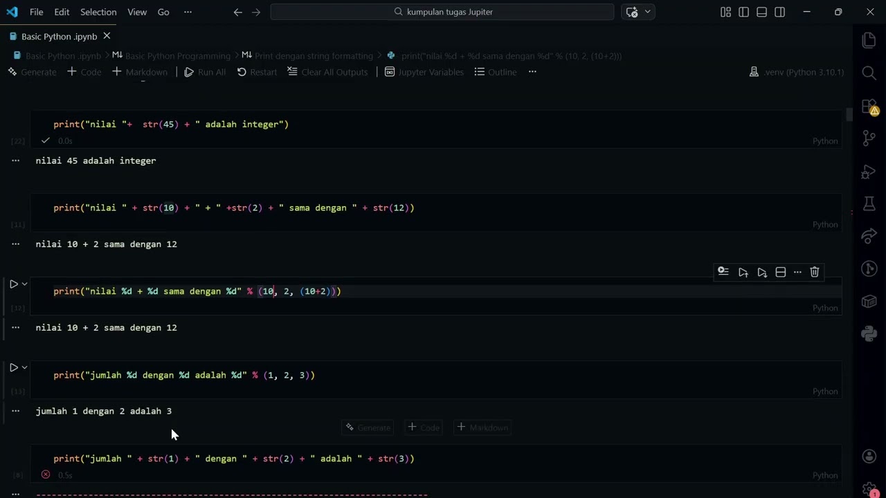This screenshot has height=498, width=886.
Task: Click the Customize Layout icon
Action: tap(725, 12)
